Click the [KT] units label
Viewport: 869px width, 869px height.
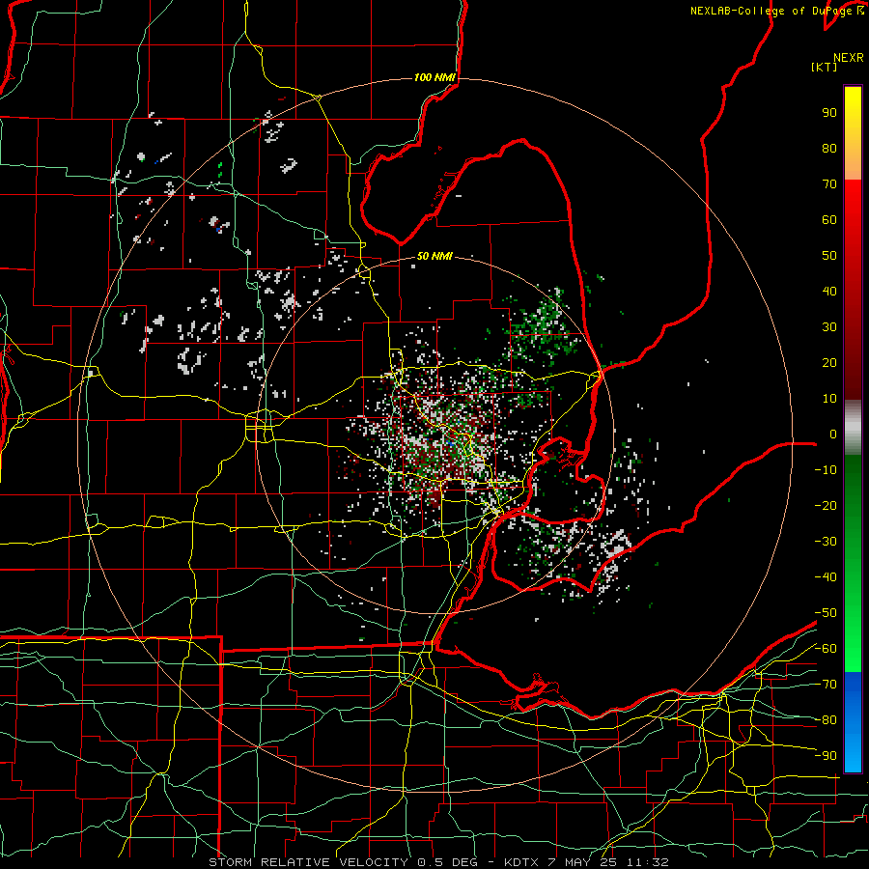[x=825, y=67]
